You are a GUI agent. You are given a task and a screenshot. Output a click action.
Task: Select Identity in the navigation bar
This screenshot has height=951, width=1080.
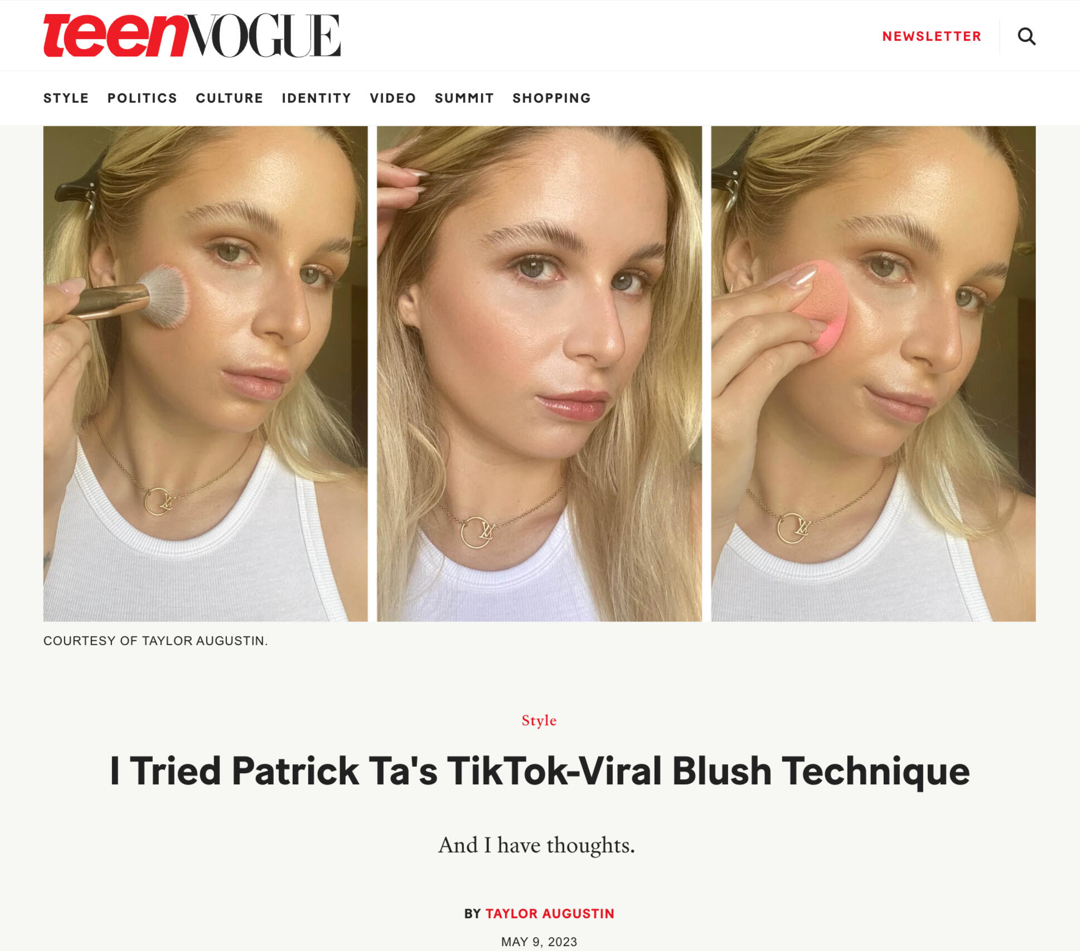pyautogui.click(x=316, y=98)
